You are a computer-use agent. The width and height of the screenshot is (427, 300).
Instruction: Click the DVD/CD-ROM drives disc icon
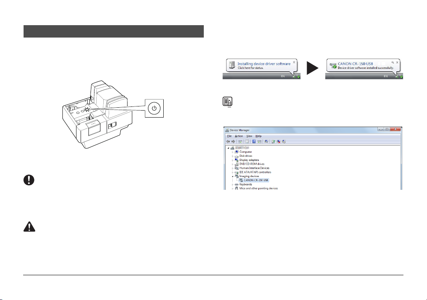click(x=236, y=164)
